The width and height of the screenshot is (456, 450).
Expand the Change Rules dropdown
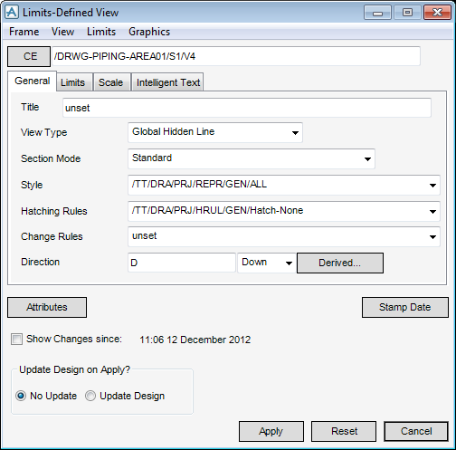pyautogui.click(x=432, y=237)
